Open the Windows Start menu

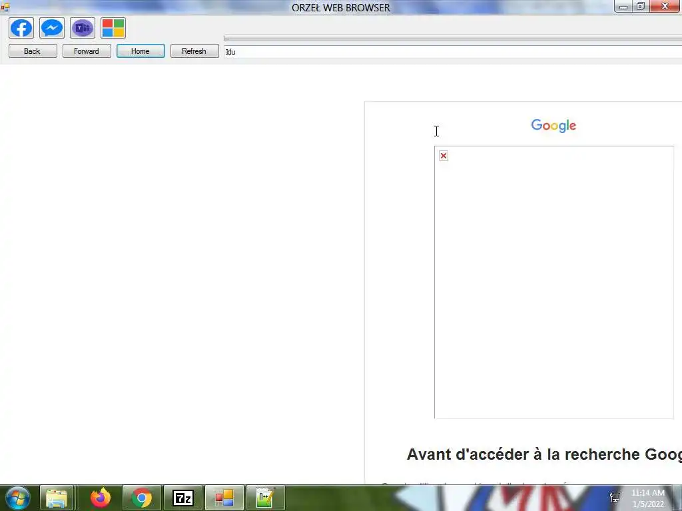(18, 498)
